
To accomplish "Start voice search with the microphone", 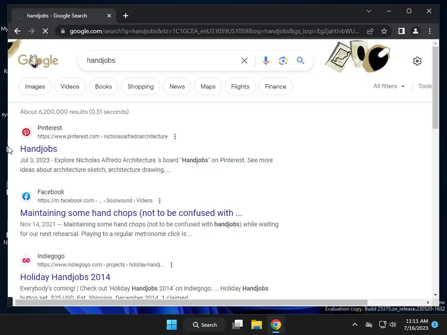I will [x=266, y=60].
